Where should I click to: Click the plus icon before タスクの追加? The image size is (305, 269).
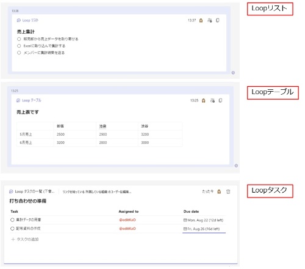click(x=13, y=239)
